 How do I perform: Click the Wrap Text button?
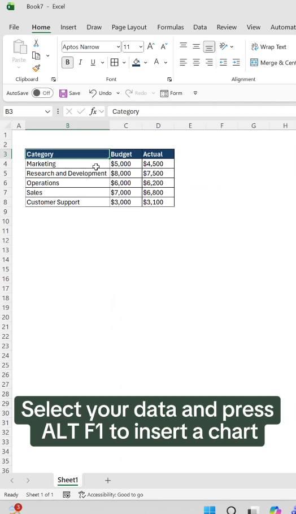click(269, 47)
